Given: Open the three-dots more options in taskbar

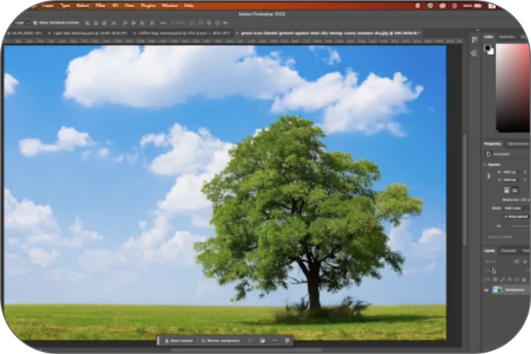Looking at the screenshot, I should 275,340.
